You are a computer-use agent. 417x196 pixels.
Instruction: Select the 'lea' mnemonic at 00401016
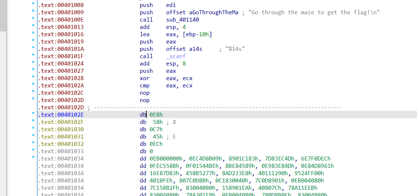pyautogui.click(x=144, y=34)
